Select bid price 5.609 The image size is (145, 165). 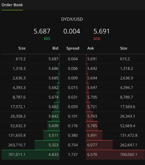click(x=53, y=126)
